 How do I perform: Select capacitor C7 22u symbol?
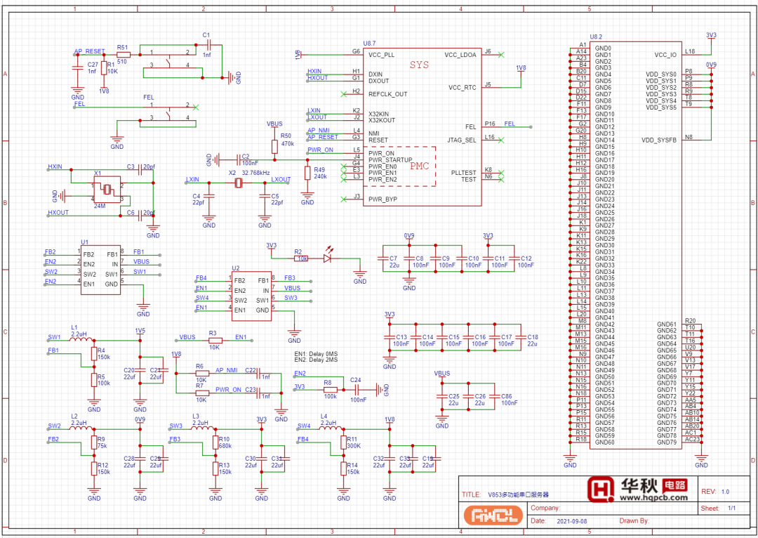383,258
